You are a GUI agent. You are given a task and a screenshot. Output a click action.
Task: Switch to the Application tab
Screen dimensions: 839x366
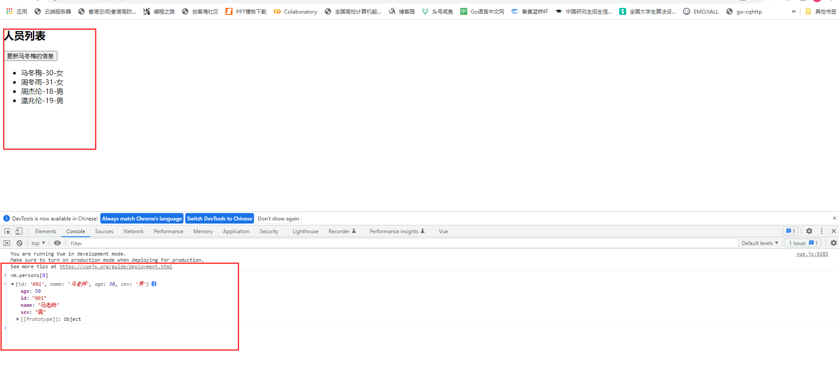[236, 231]
